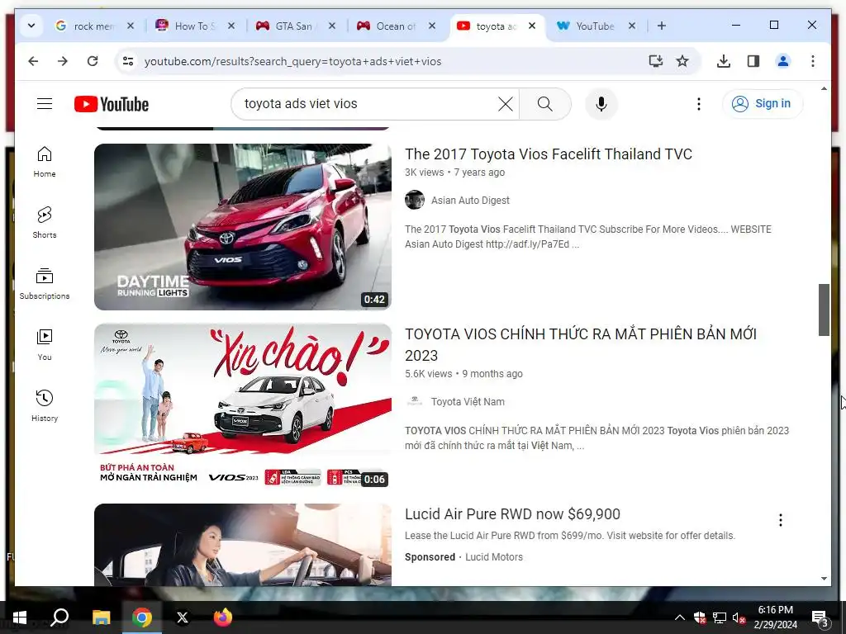Open Home in the sidebar
The height and width of the screenshot is (634, 846).
point(45,162)
